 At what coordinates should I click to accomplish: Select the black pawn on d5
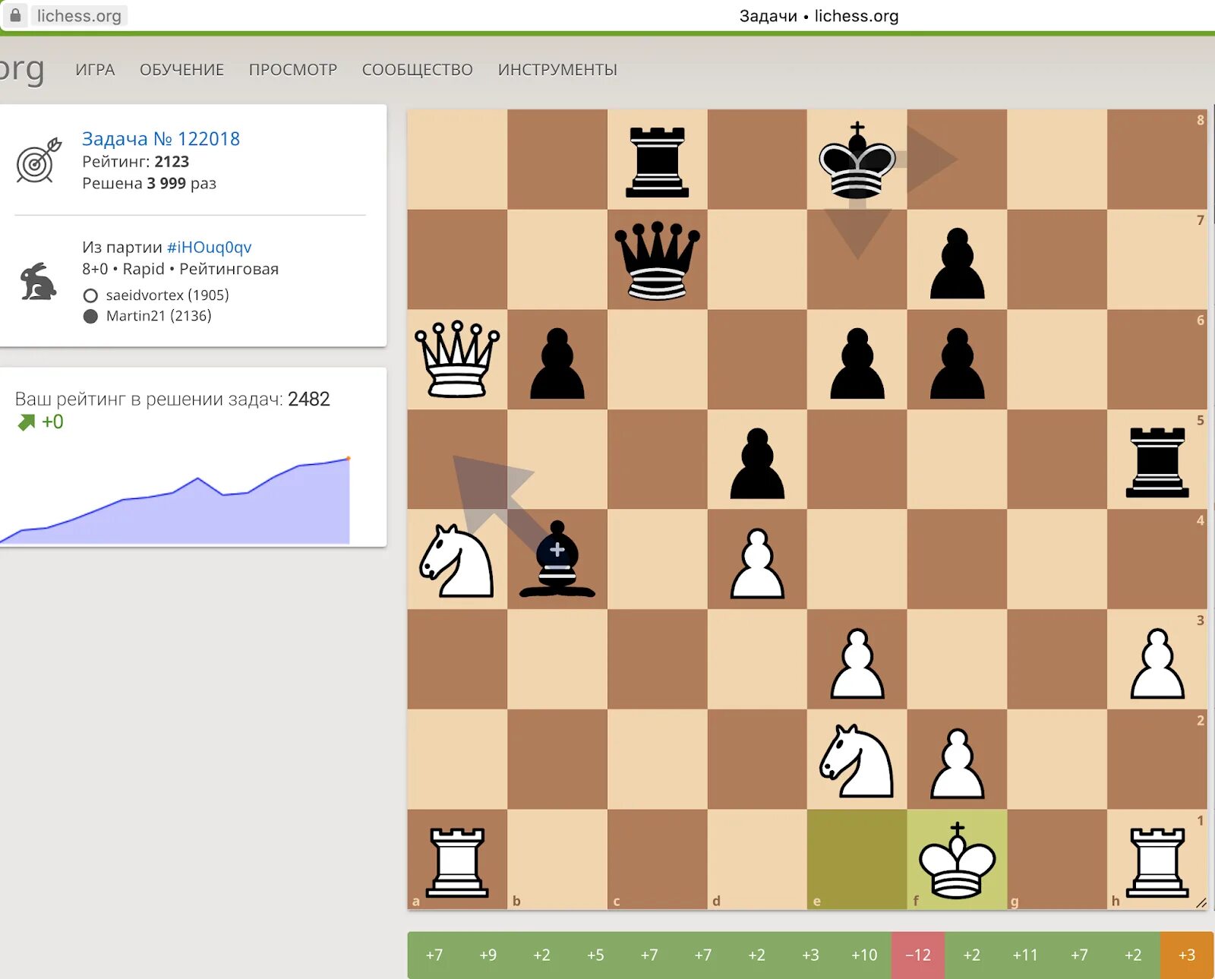757,463
